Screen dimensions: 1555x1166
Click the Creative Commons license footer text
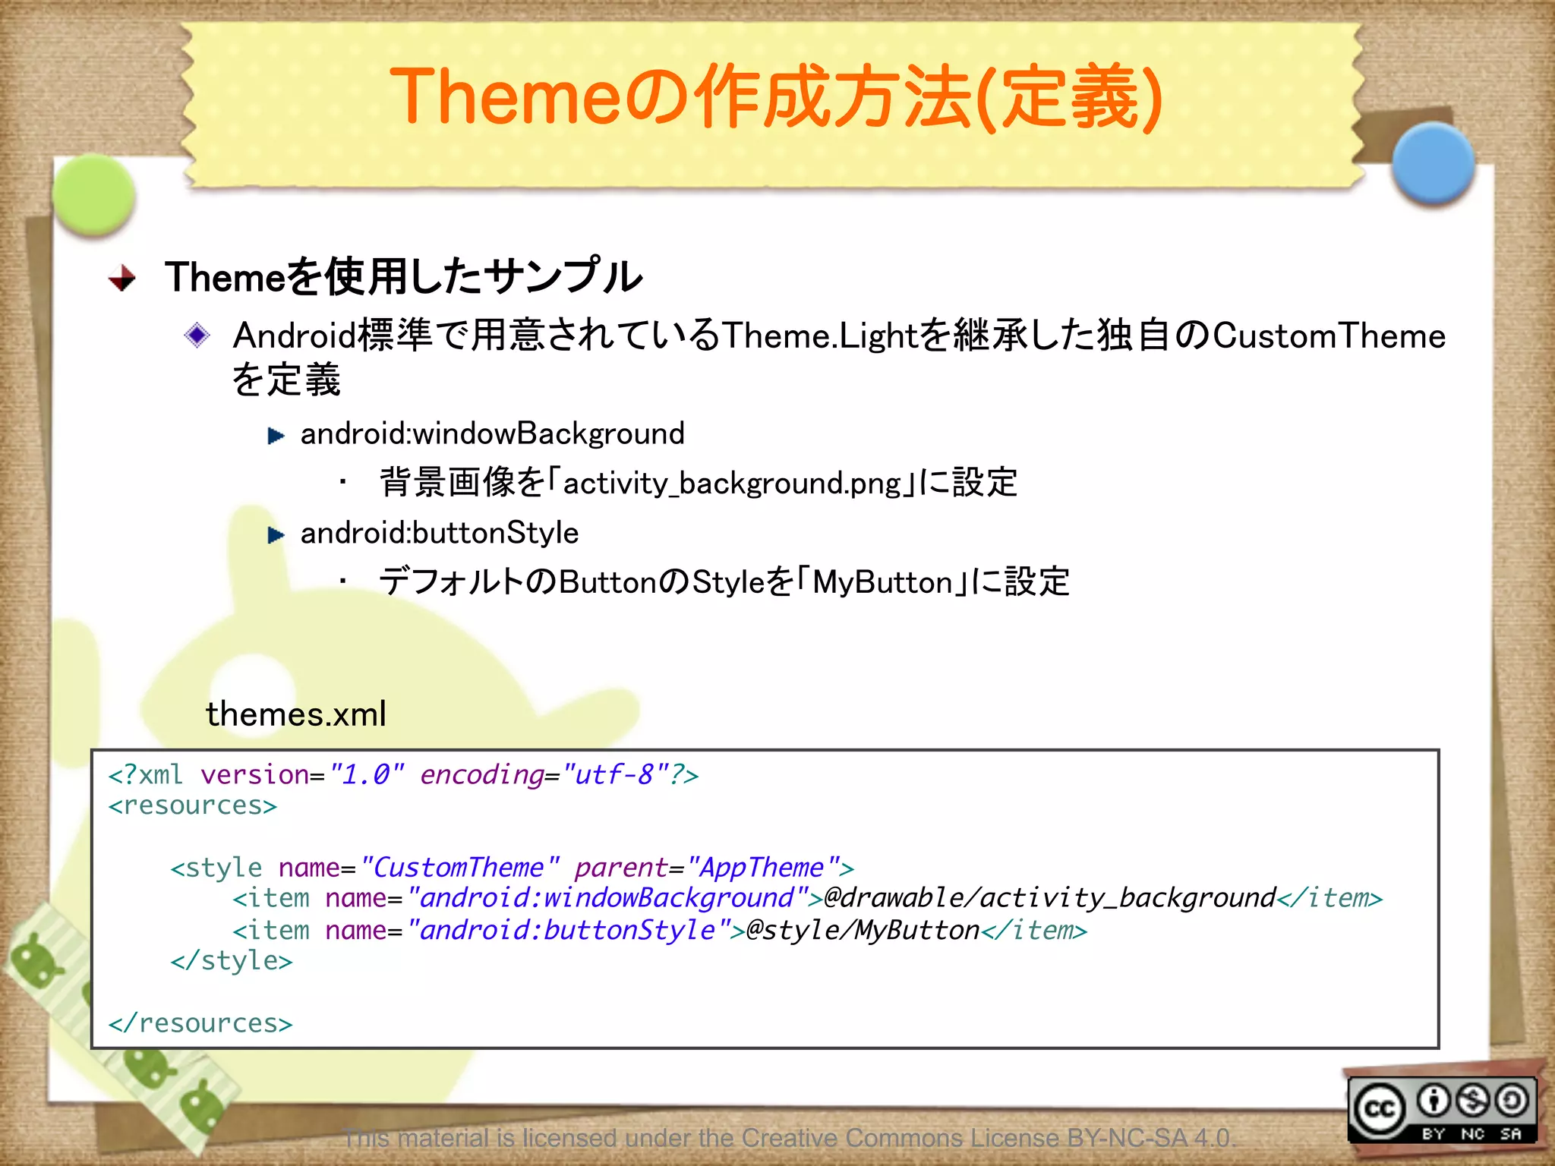click(x=790, y=1138)
